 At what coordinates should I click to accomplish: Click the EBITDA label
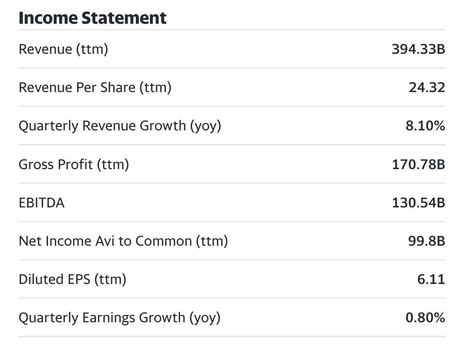coord(41,203)
